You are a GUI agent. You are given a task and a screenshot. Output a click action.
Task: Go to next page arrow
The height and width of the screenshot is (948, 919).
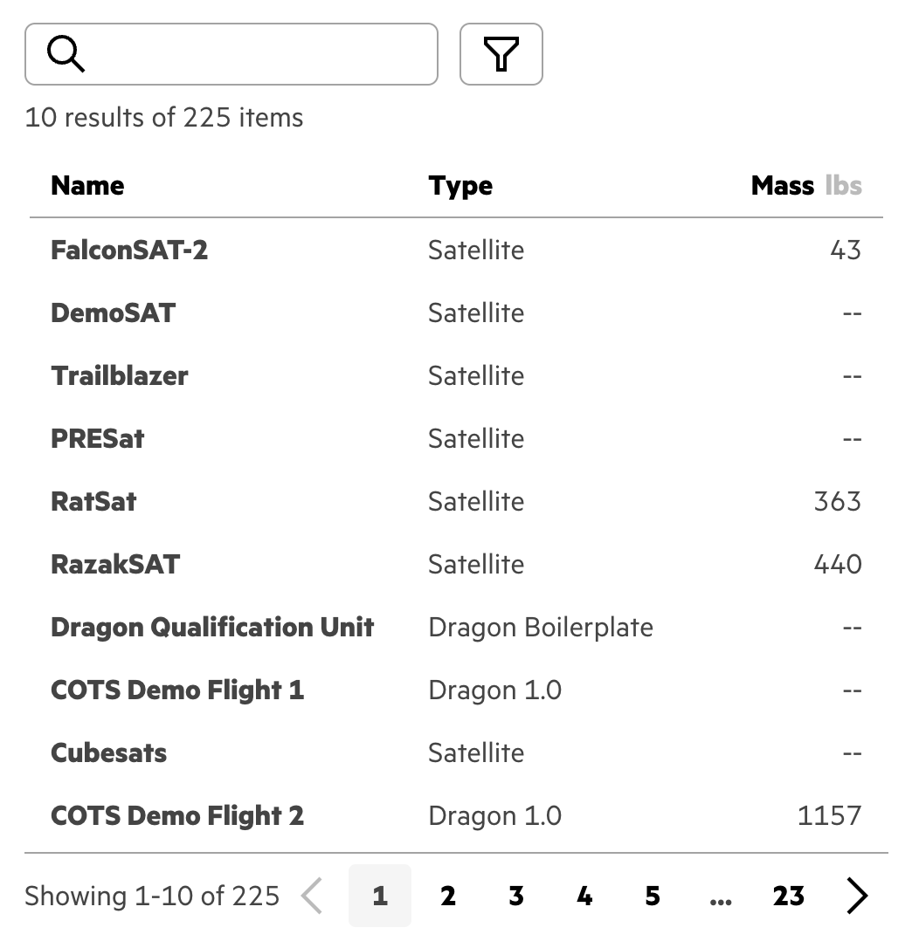[857, 896]
